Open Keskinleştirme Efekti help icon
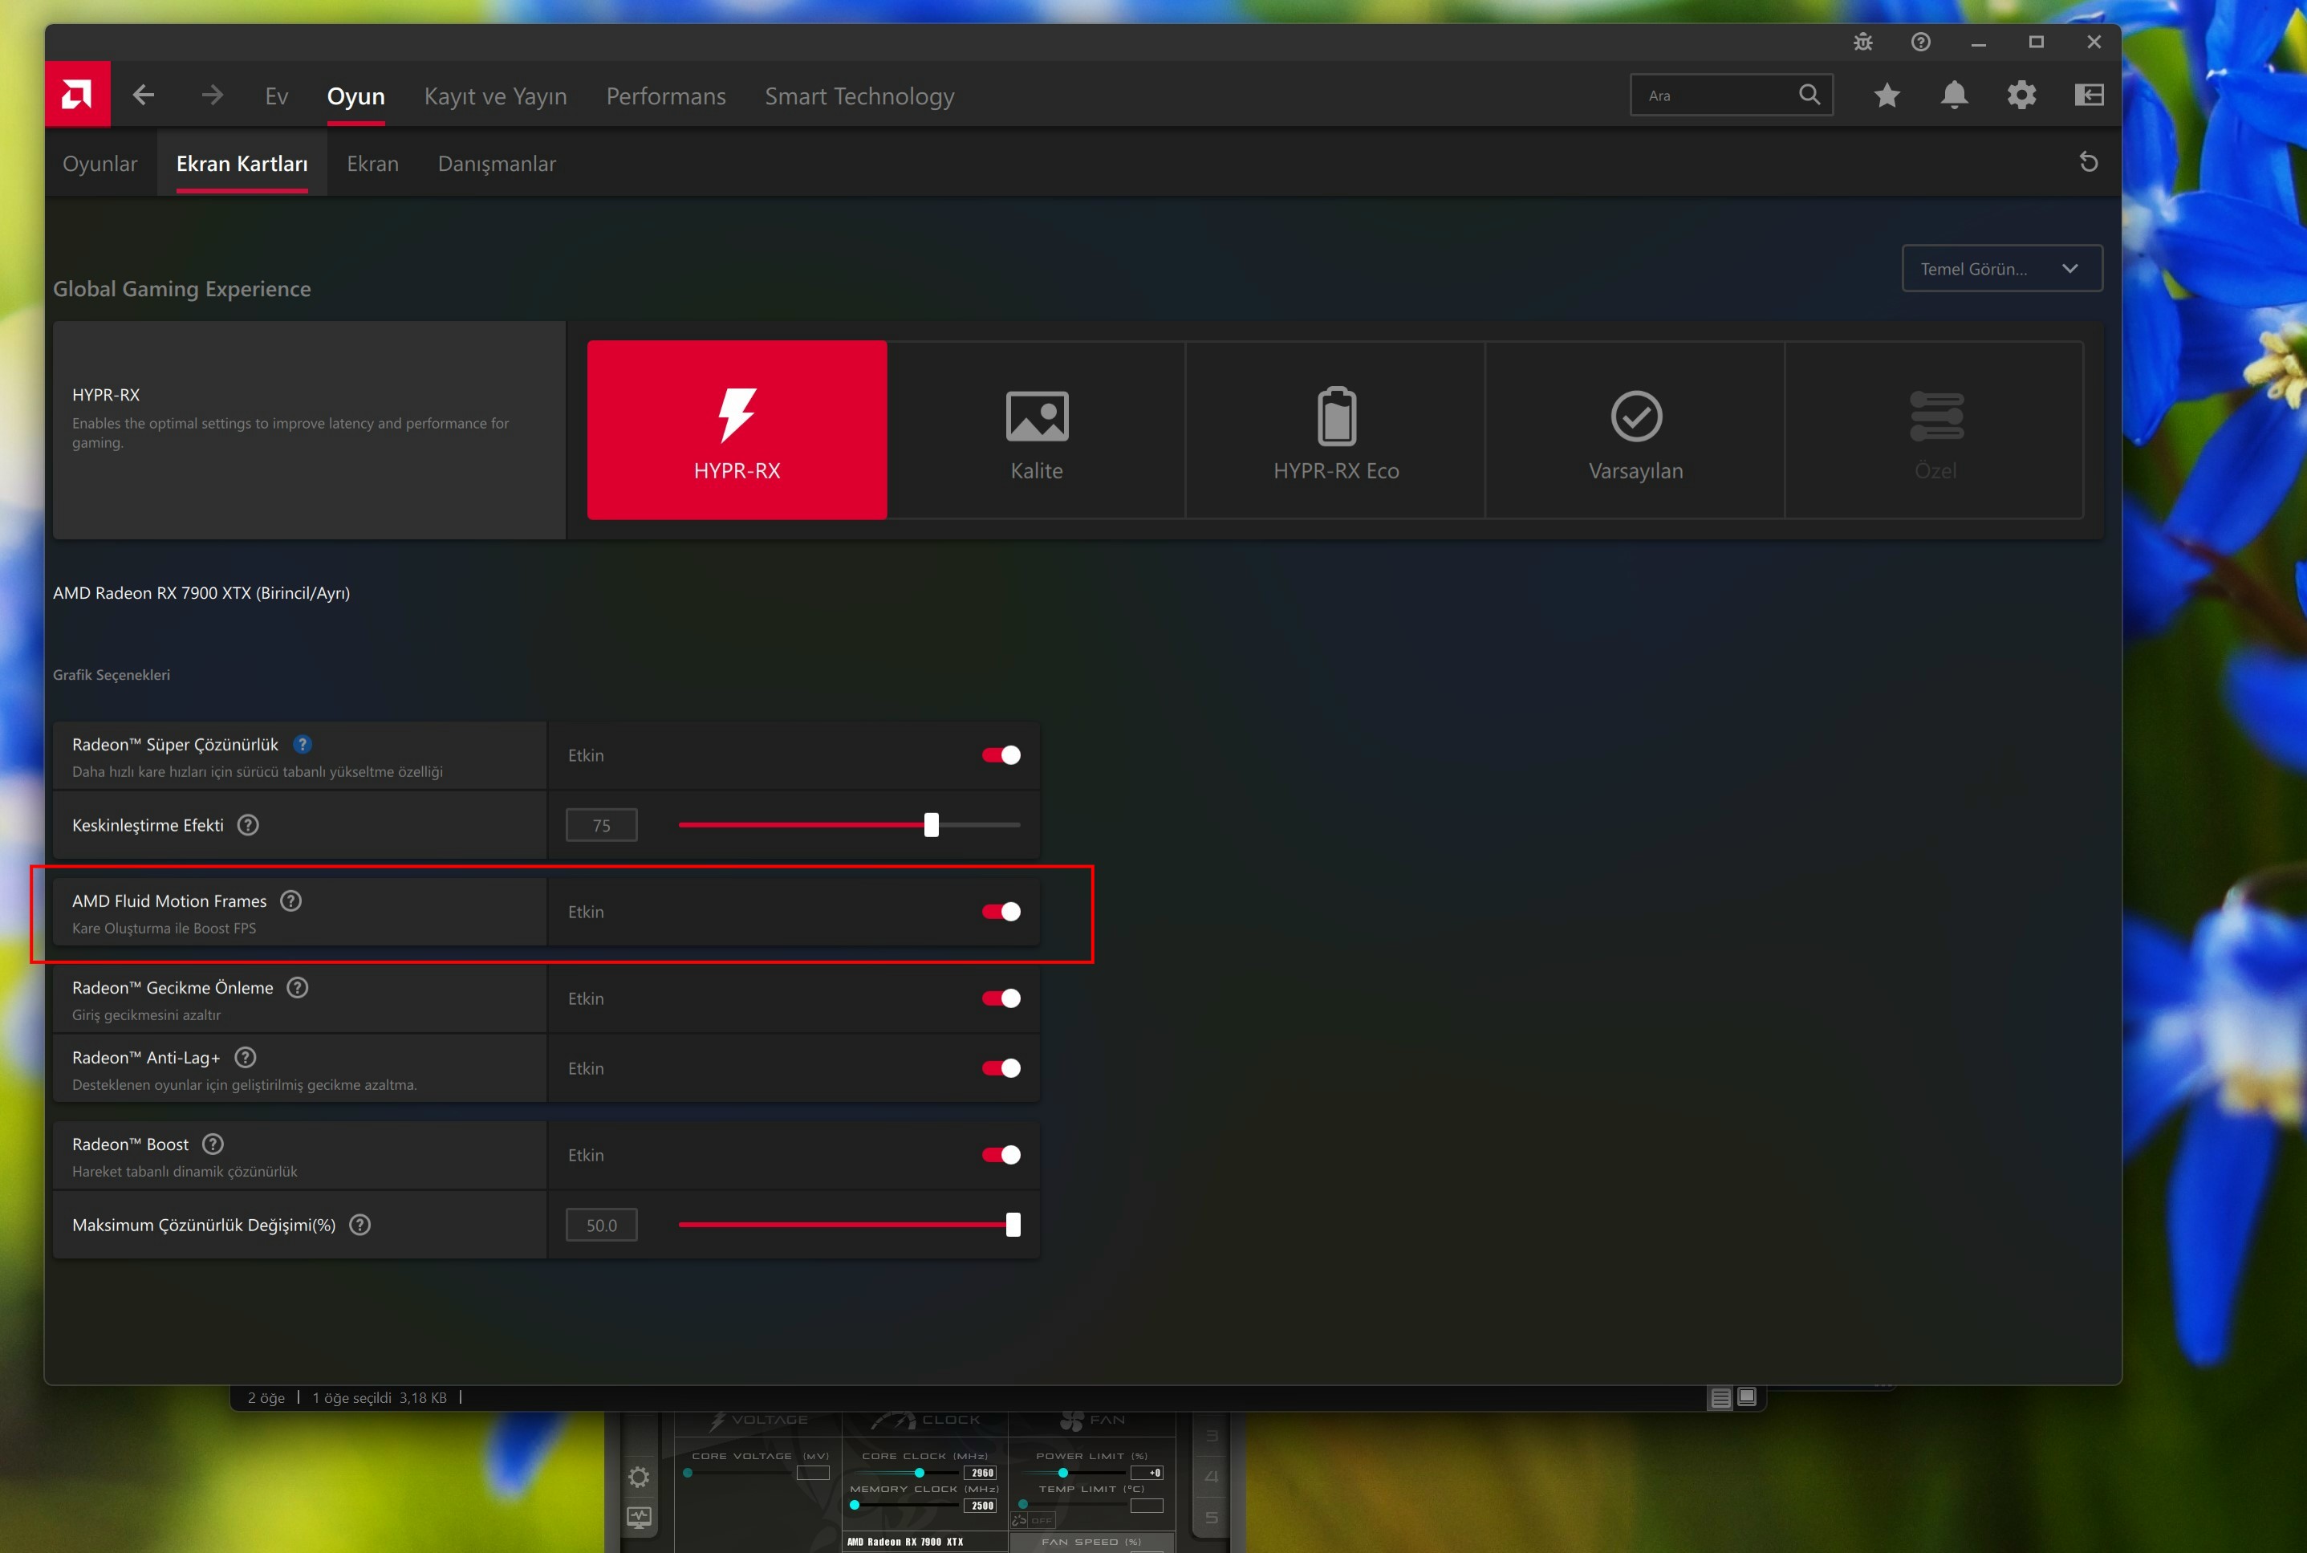The height and width of the screenshot is (1553, 2307). (249, 825)
